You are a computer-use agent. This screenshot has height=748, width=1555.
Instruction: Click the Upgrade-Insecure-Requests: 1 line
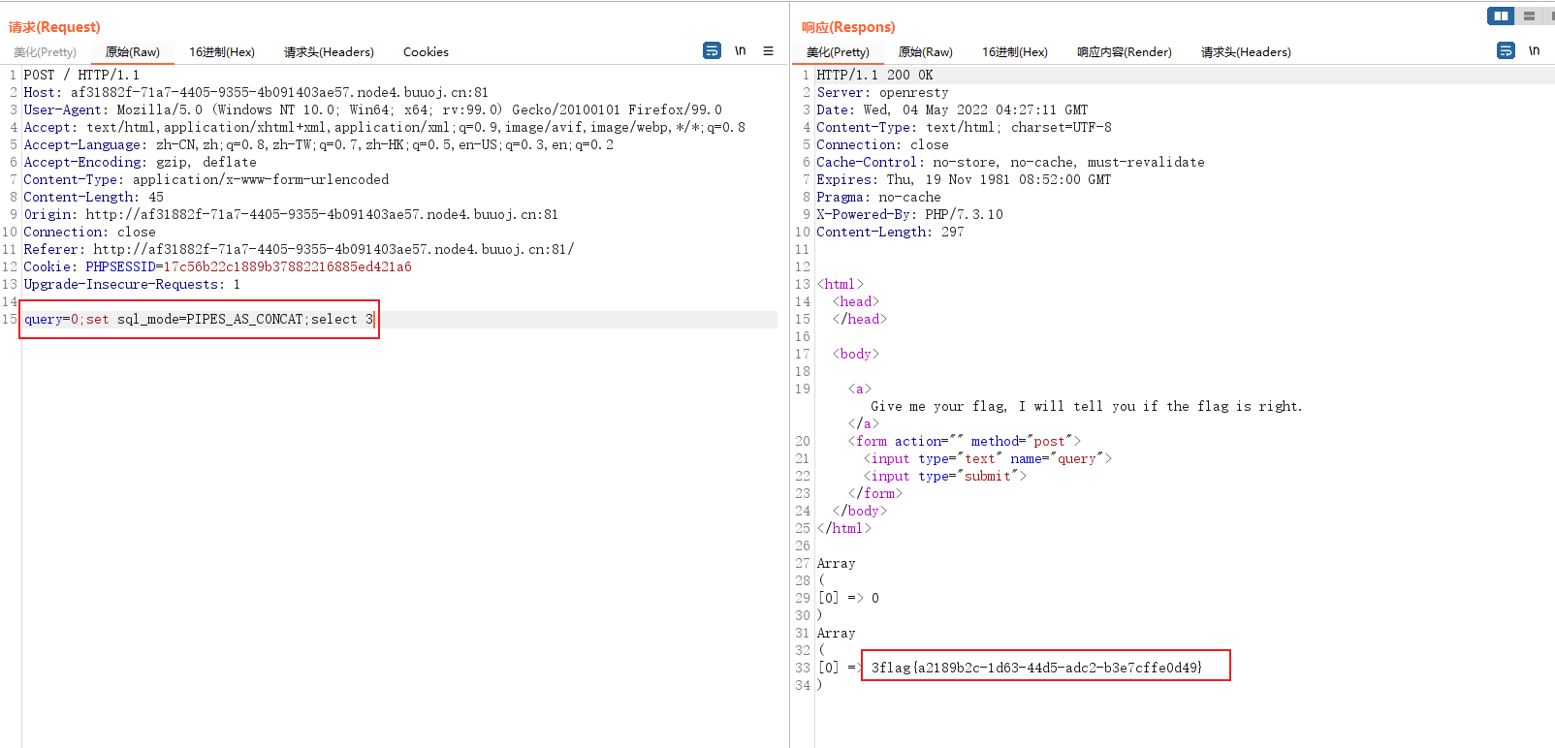pyautogui.click(x=132, y=284)
